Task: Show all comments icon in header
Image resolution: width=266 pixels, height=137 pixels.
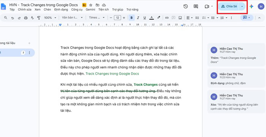Action: 196,6
